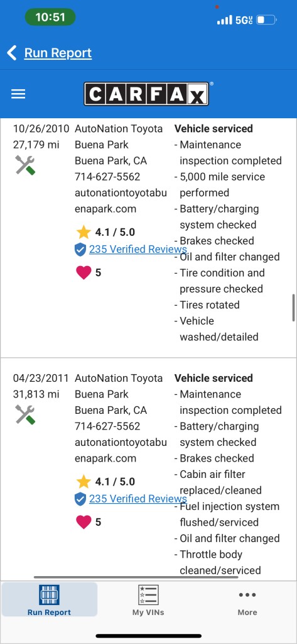The height and width of the screenshot is (644, 297).
Task: Select the Run Report bottom tab
Action: [x=49, y=599]
